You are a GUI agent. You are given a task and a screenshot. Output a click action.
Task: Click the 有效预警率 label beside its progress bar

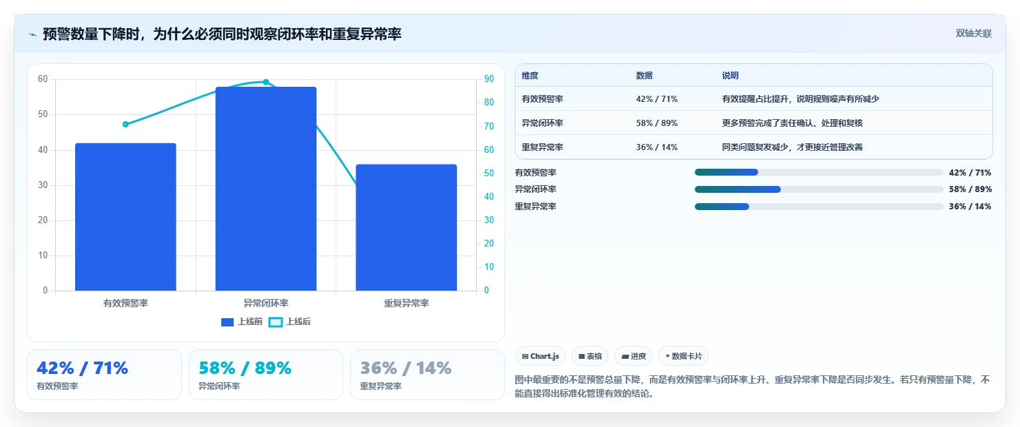(535, 172)
